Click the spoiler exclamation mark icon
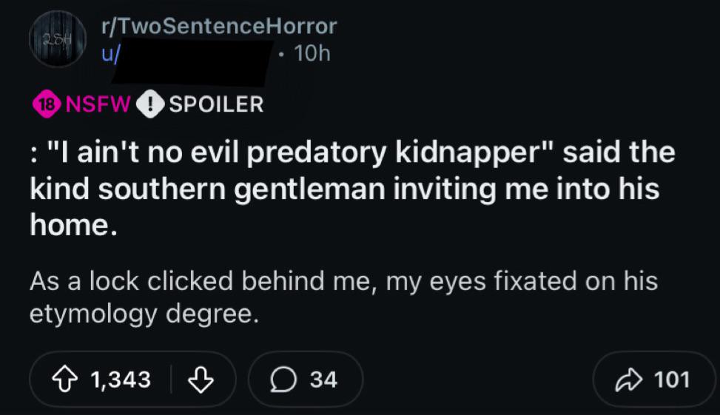This screenshot has height=415, width=720. [152, 104]
